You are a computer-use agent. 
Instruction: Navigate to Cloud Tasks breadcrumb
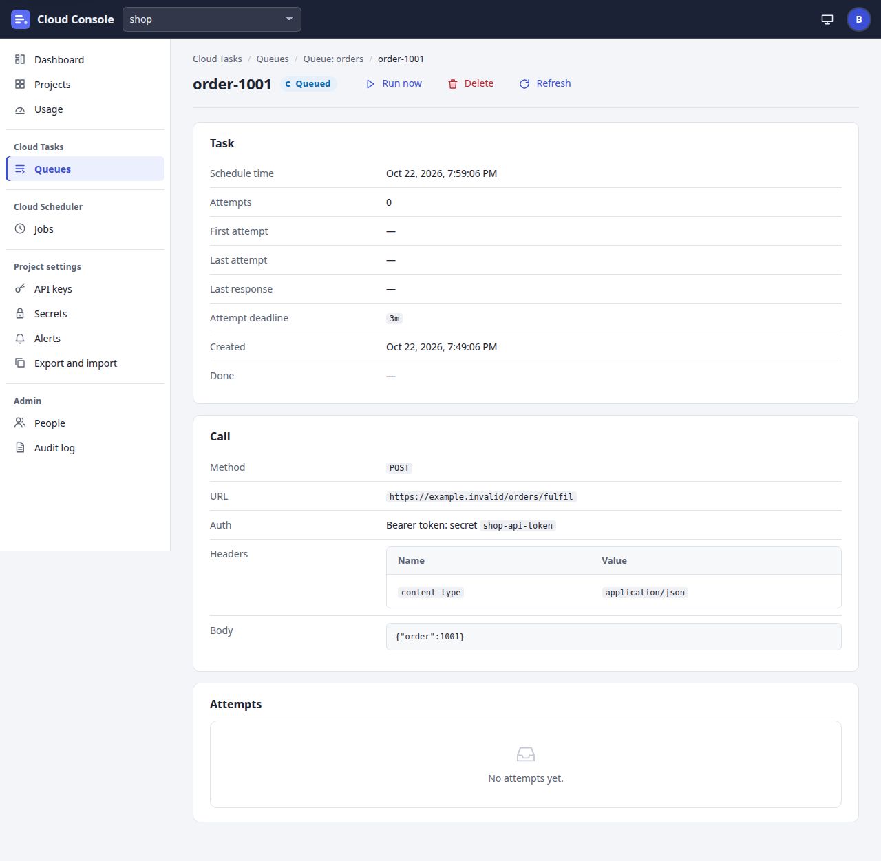click(217, 59)
